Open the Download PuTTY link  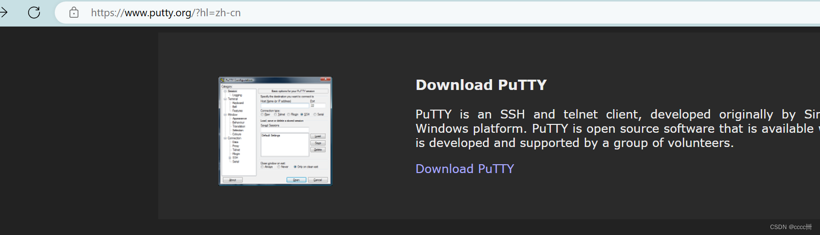[464, 169]
